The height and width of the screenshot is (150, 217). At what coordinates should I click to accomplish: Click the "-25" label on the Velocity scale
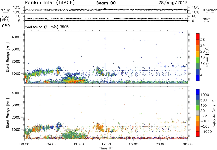(x=204, y=116)
